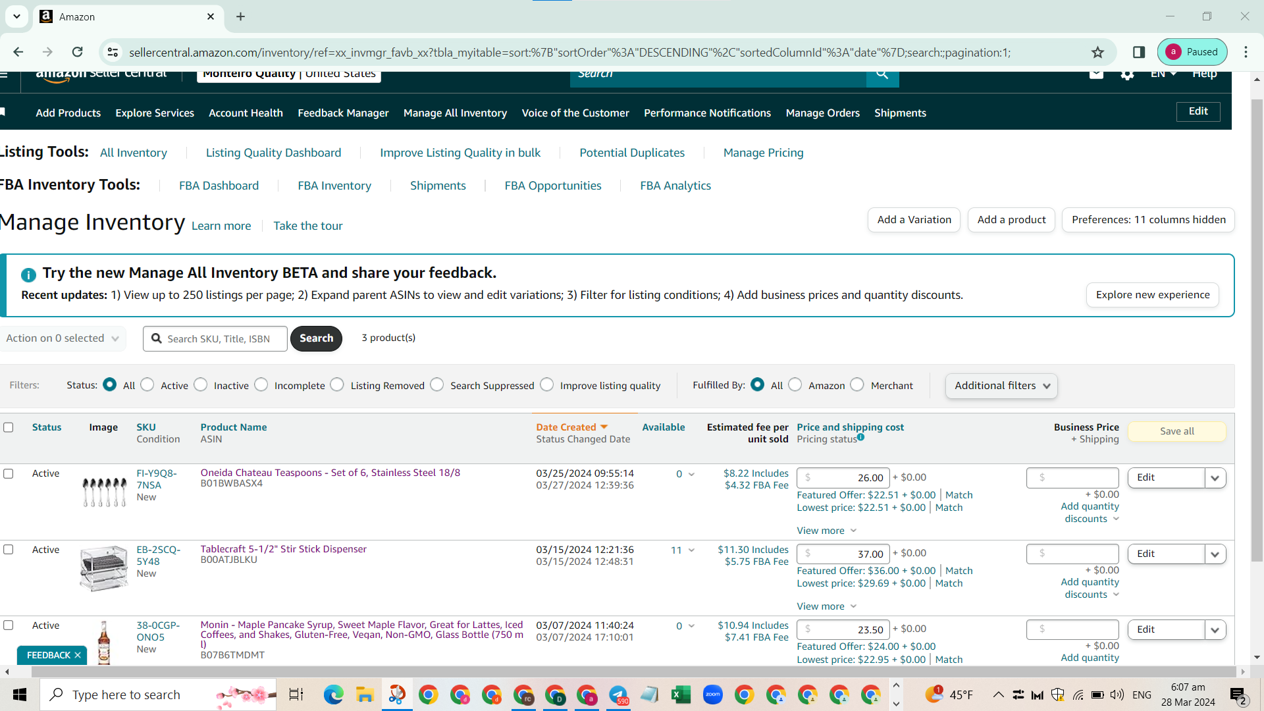
Task: Dismiss the FEEDBACK tab with its X
Action: 78,655
